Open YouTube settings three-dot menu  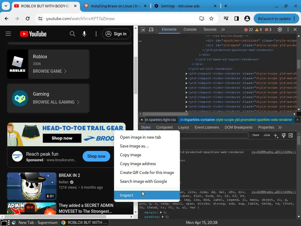point(96,34)
